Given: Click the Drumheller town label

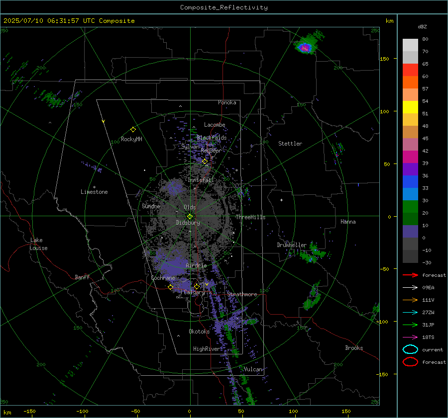Looking at the screenshot, I should click(292, 245).
